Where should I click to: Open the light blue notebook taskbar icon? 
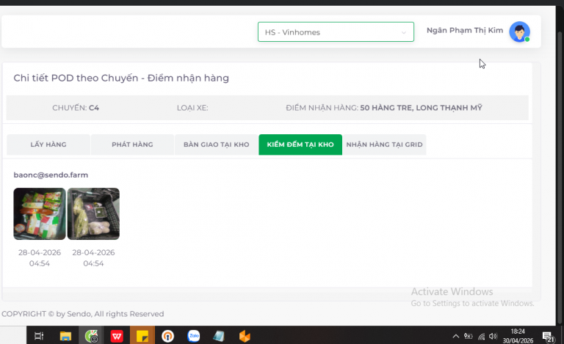(x=219, y=336)
